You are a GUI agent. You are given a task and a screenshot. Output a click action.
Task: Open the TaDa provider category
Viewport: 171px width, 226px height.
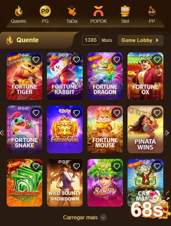click(72, 11)
